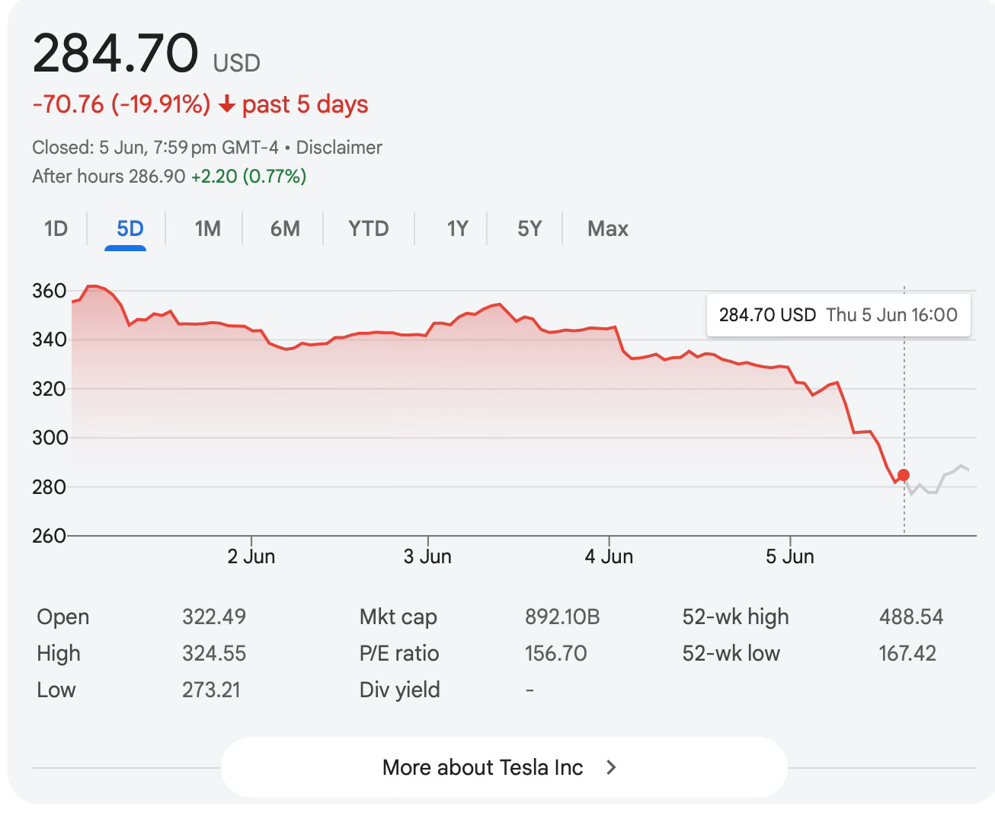The width and height of the screenshot is (995, 819).
Task: Click the red price marker dot on chart
Action: pyautogui.click(x=904, y=475)
